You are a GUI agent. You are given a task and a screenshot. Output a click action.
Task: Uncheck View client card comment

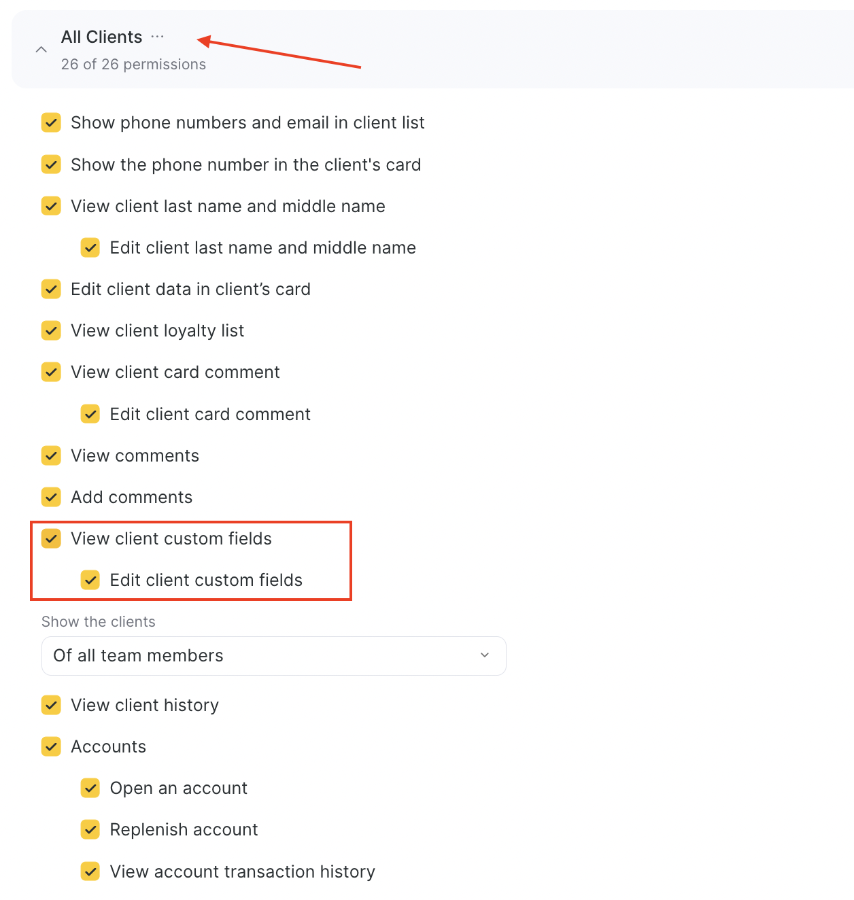pos(51,372)
